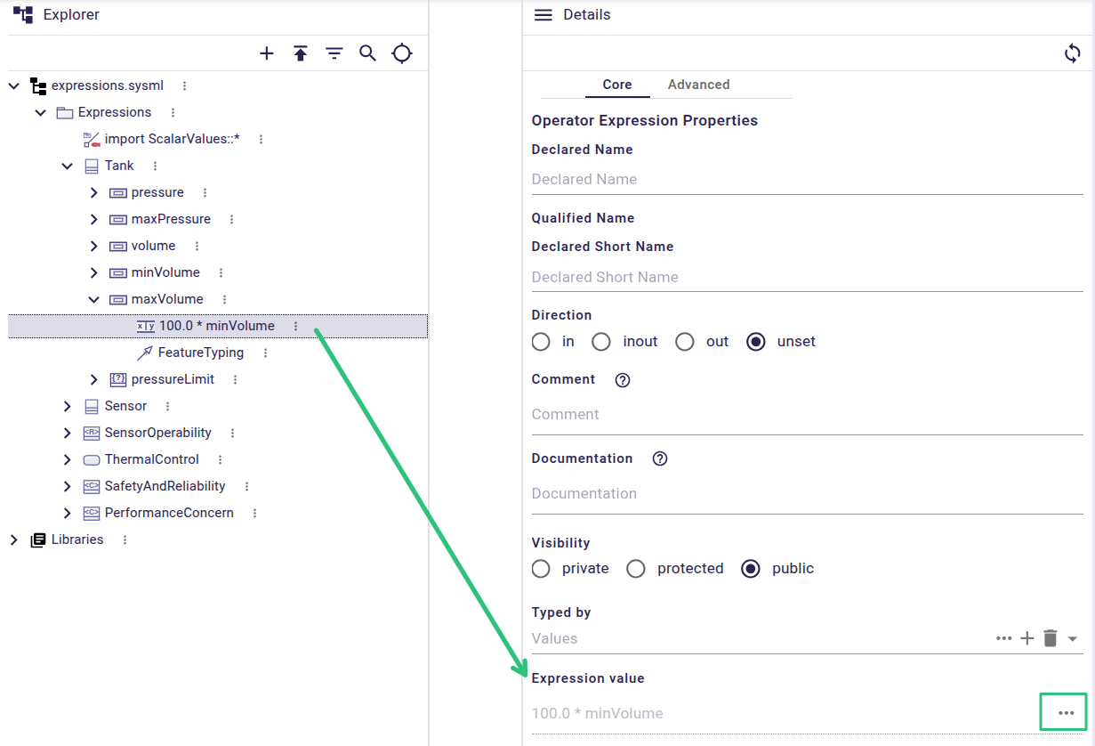Click the plus icon in Typed by field
This screenshot has width=1095, height=746.
(x=1027, y=638)
